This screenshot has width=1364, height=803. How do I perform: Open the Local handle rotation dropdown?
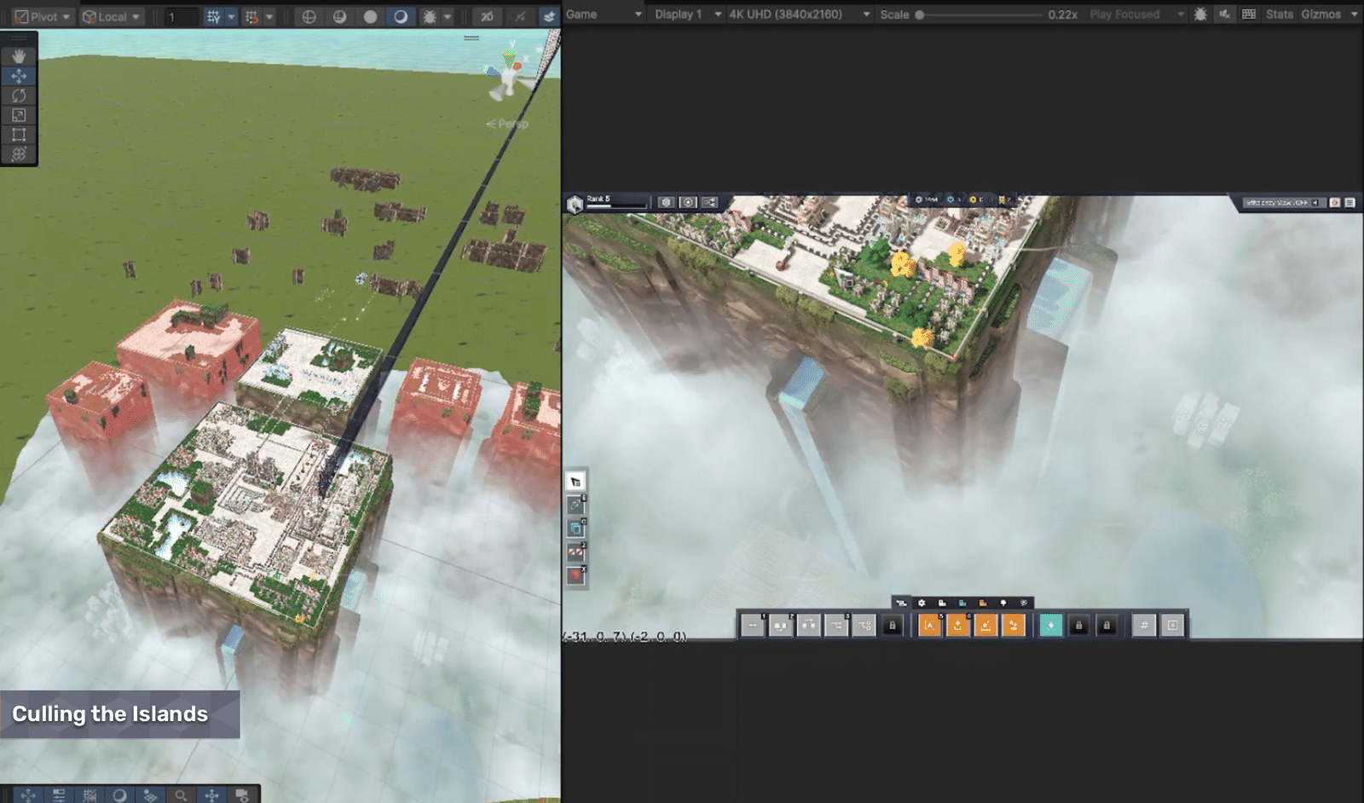(111, 16)
